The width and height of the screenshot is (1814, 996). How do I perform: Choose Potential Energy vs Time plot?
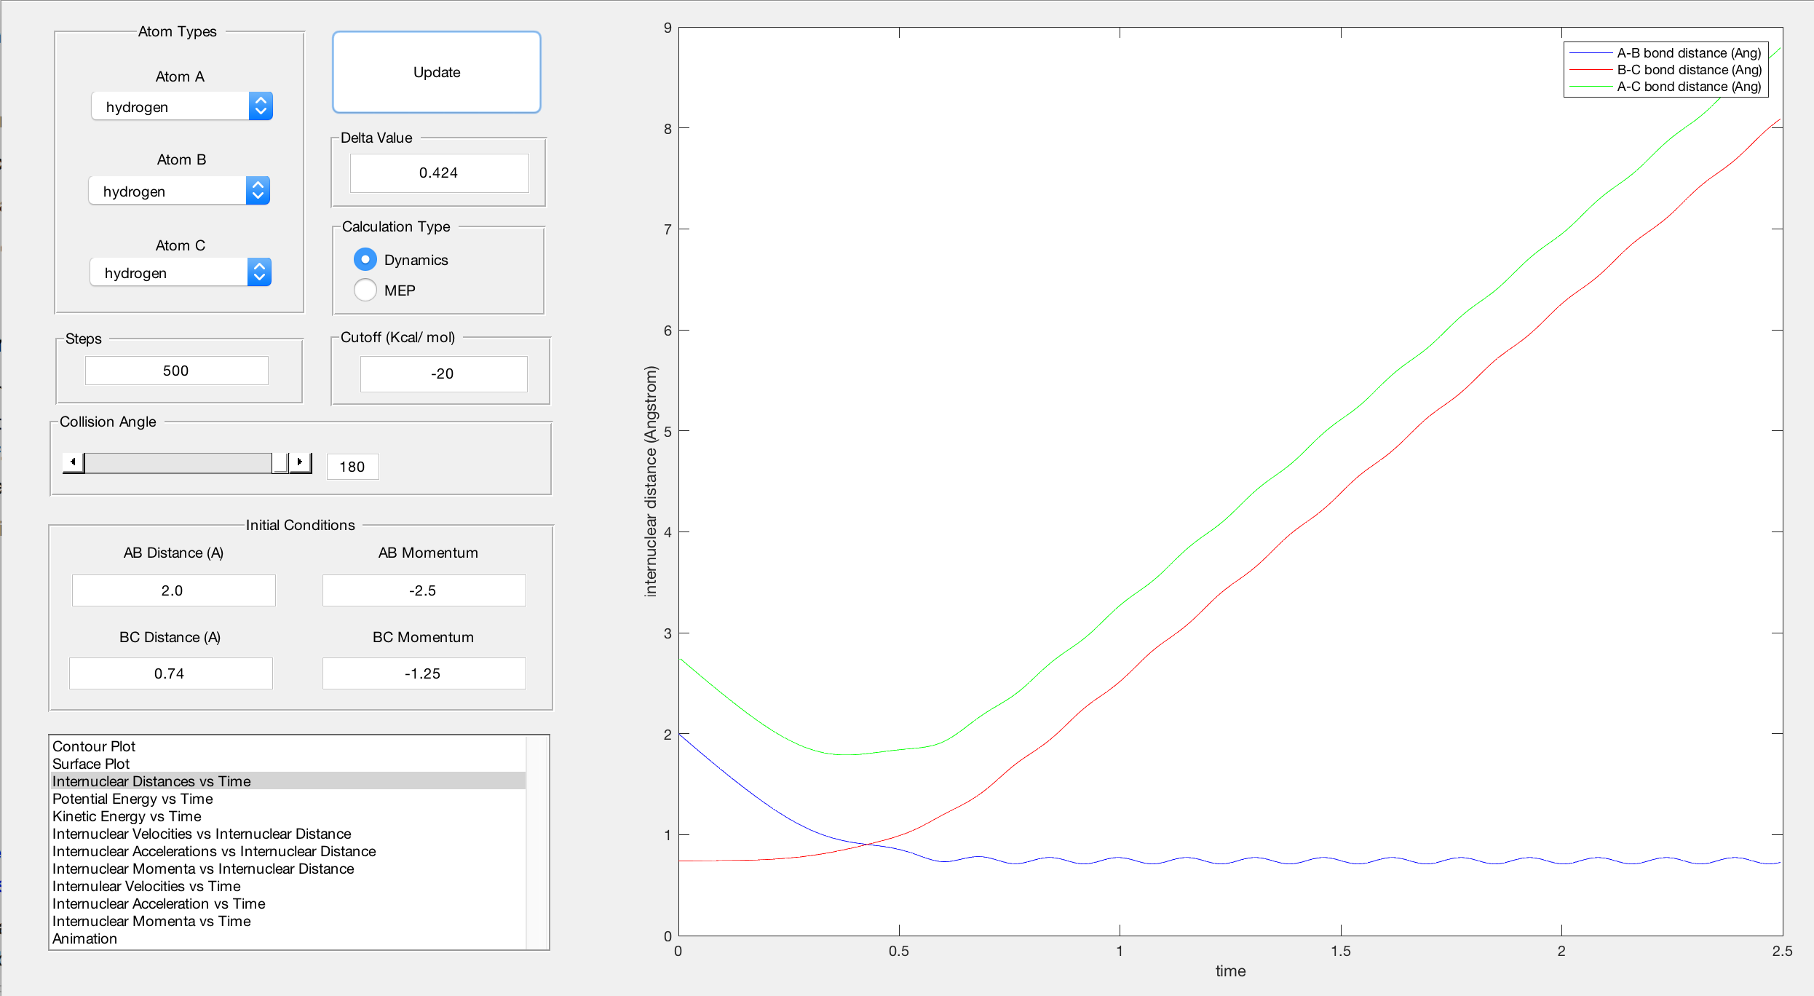coord(132,799)
